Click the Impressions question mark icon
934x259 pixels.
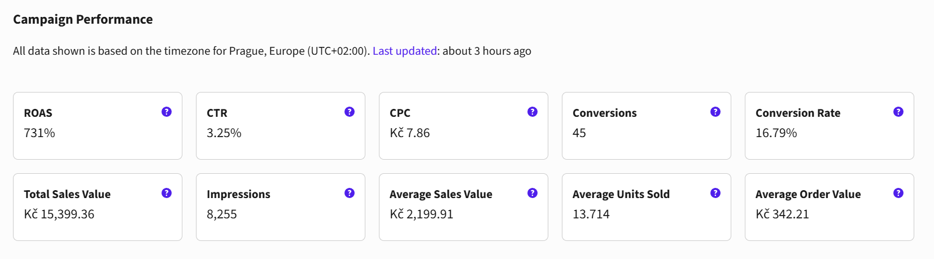(350, 193)
